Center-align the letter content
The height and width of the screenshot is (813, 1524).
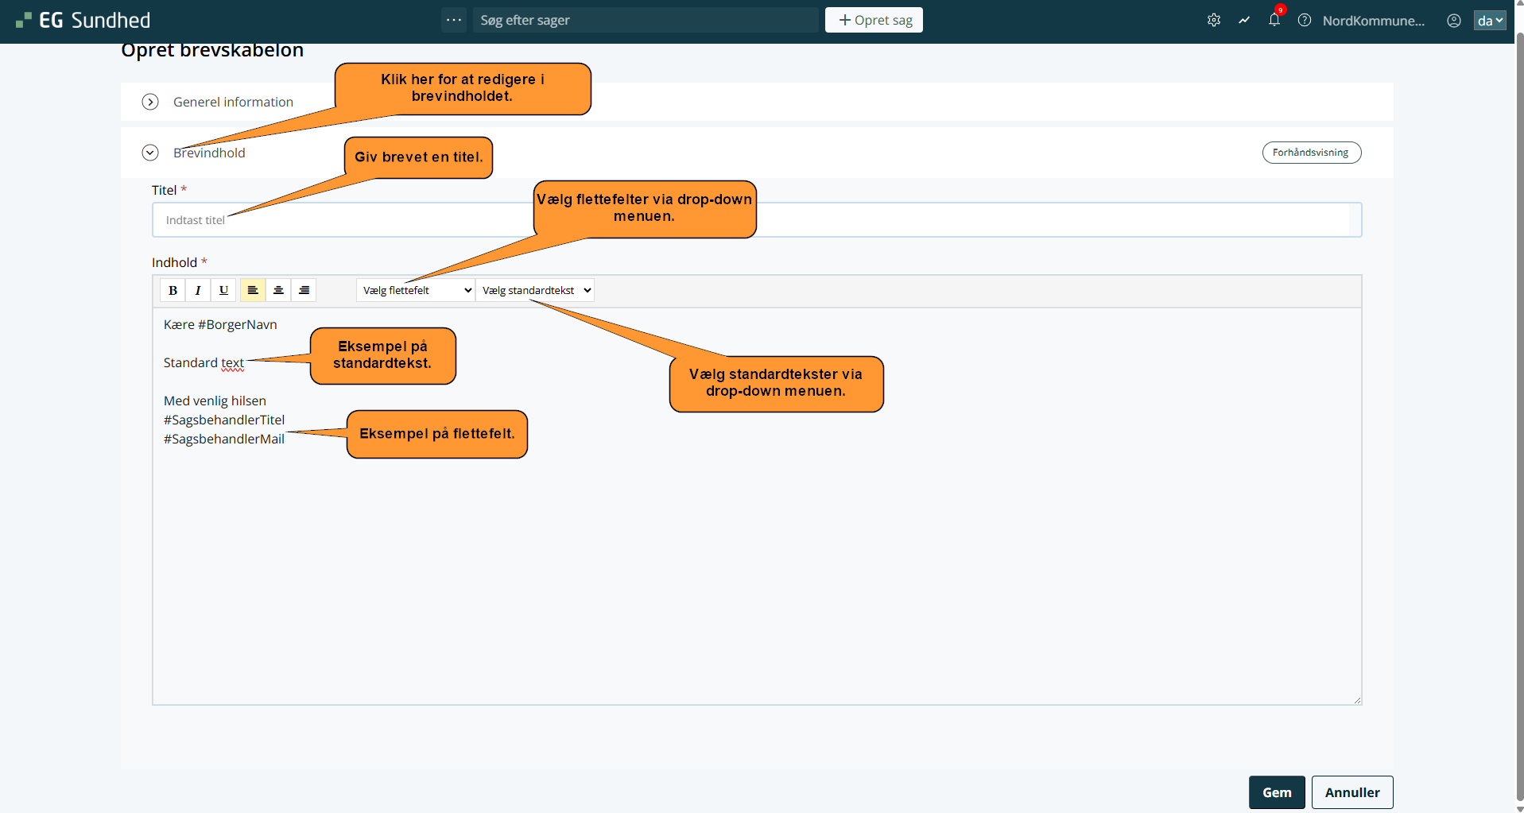click(278, 290)
